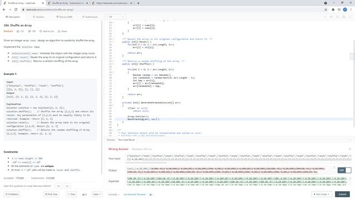Click the code editor vertical scrollbar
Image resolution: width=355 pixels, height=199 pixels.
coord(354,83)
